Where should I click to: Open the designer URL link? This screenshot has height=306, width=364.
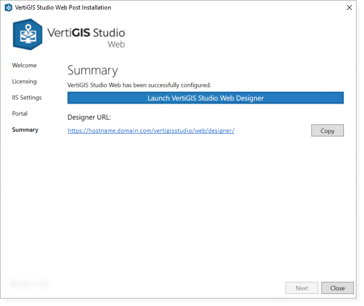(x=151, y=131)
